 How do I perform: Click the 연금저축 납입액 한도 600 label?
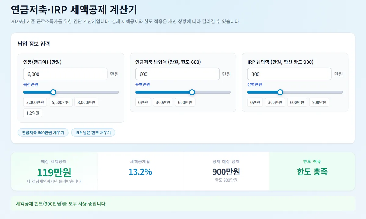pyautogui.click(x=168, y=62)
